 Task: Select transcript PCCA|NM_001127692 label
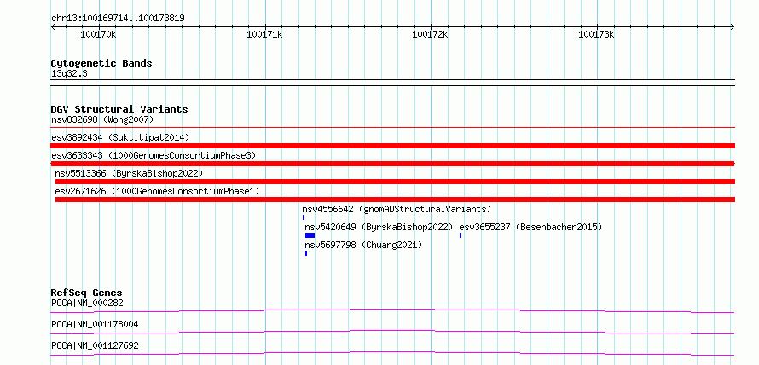pyautogui.click(x=95, y=345)
